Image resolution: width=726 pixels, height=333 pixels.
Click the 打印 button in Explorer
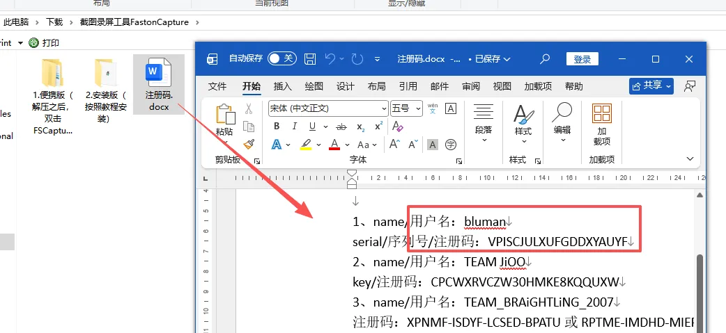44,43
